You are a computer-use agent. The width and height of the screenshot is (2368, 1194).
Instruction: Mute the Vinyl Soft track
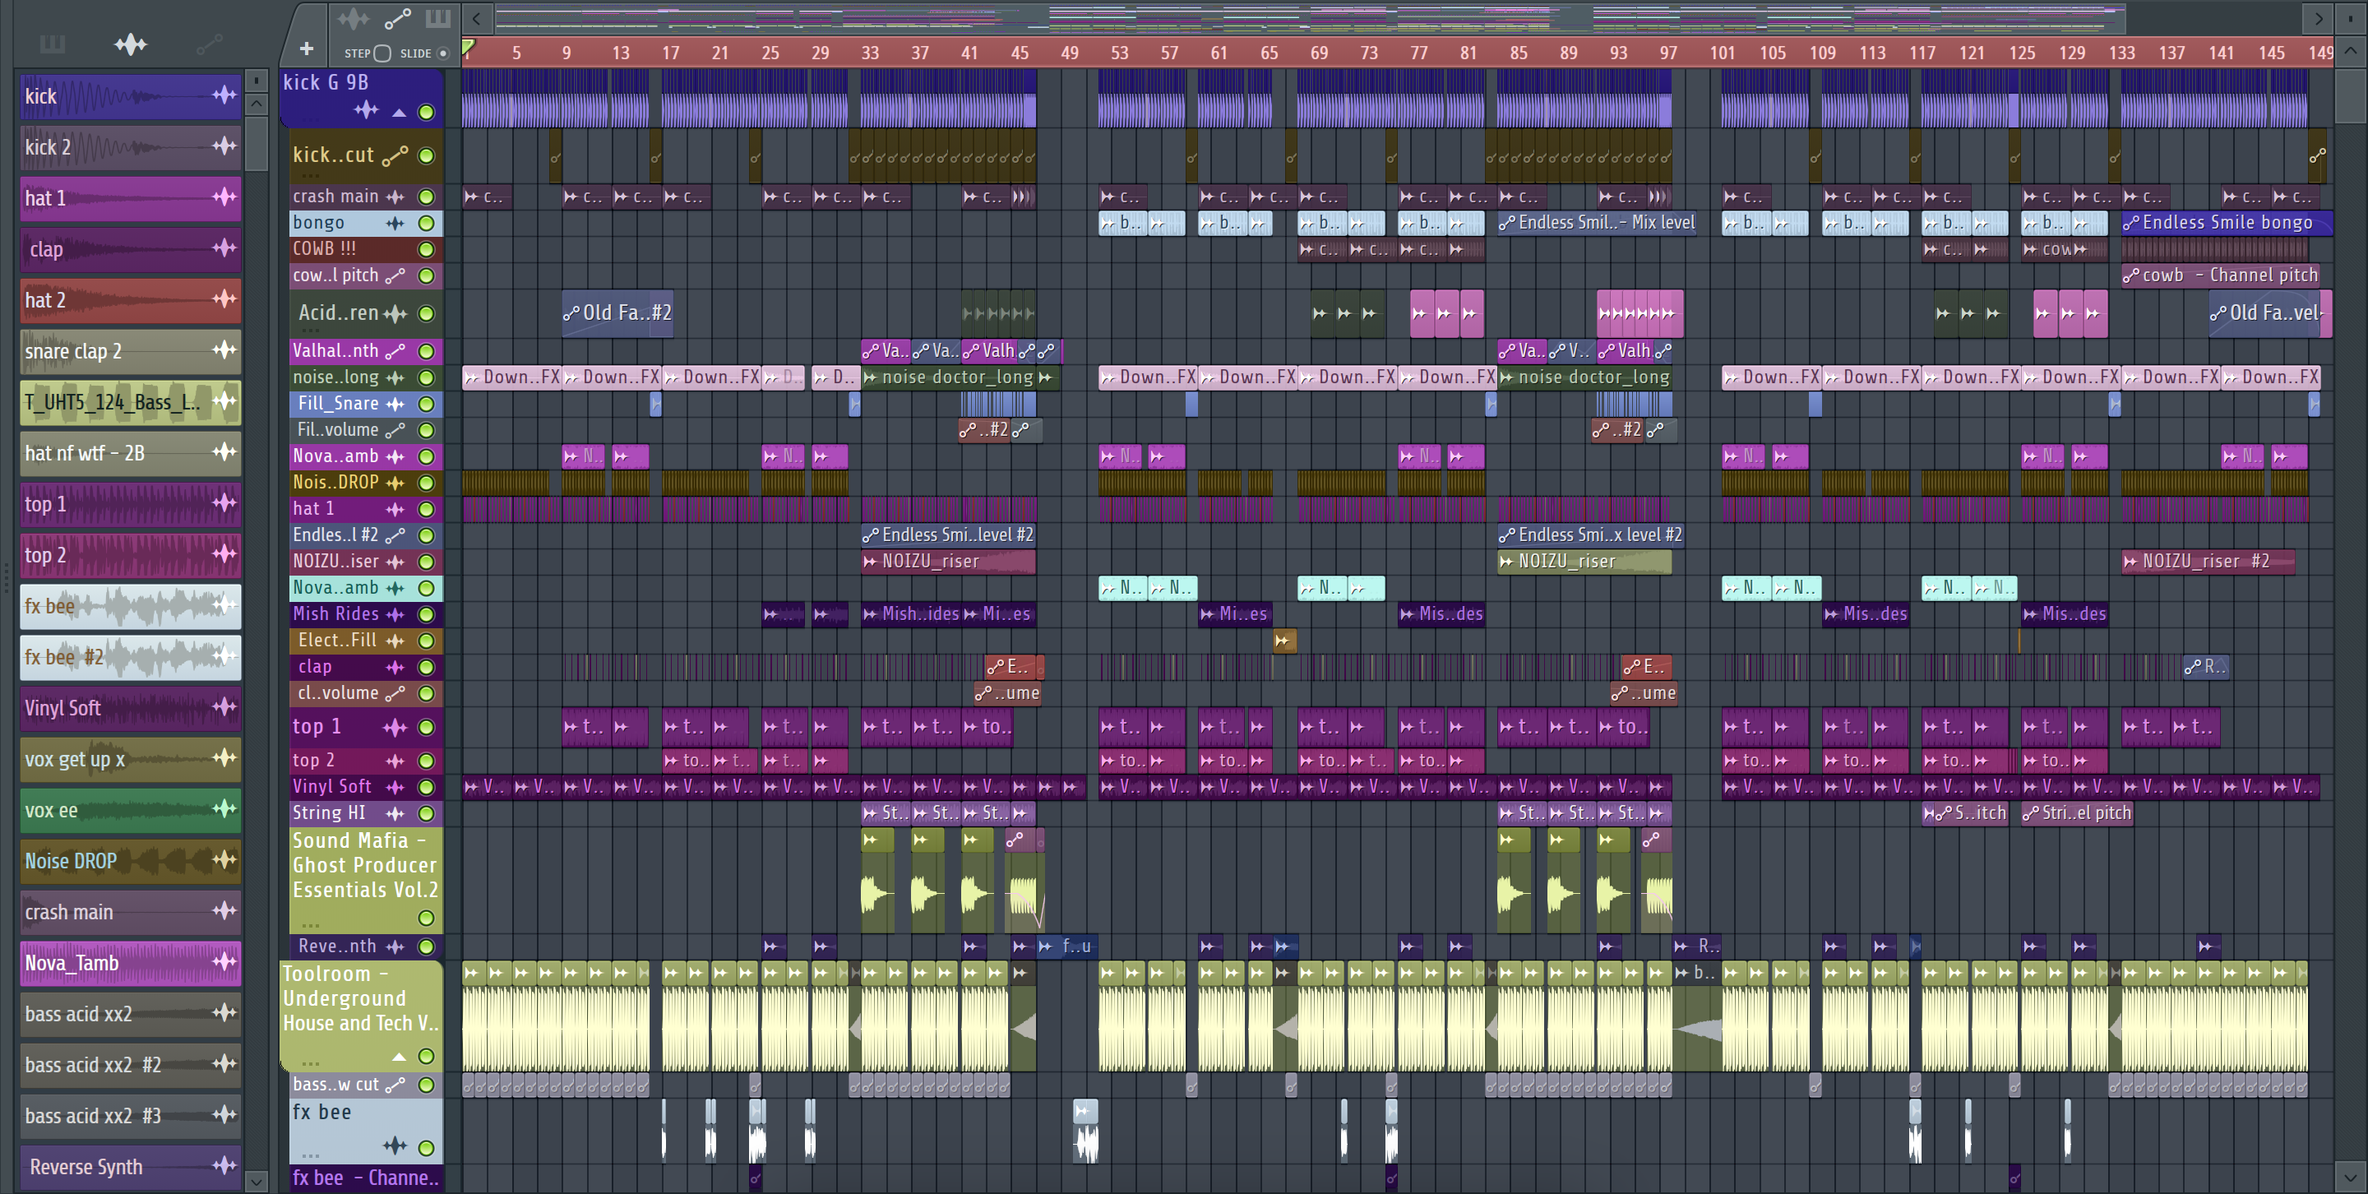click(x=427, y=787)
